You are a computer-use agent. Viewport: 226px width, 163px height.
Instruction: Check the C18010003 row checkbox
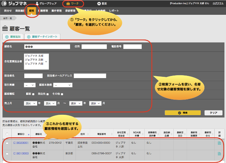pos(7,154)
